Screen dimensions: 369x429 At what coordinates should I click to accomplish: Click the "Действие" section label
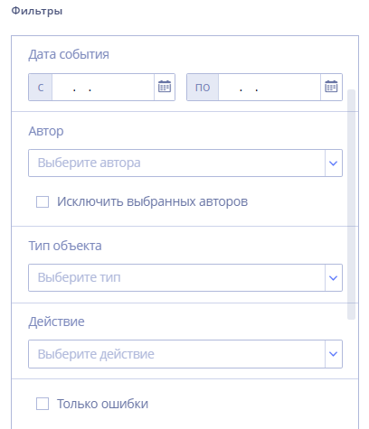[56, 322]
